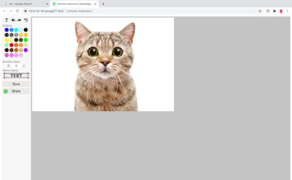This screenshot has height=180, width=292.
Task: Click the red extension icon in toolbar
Action: (281, 11)
